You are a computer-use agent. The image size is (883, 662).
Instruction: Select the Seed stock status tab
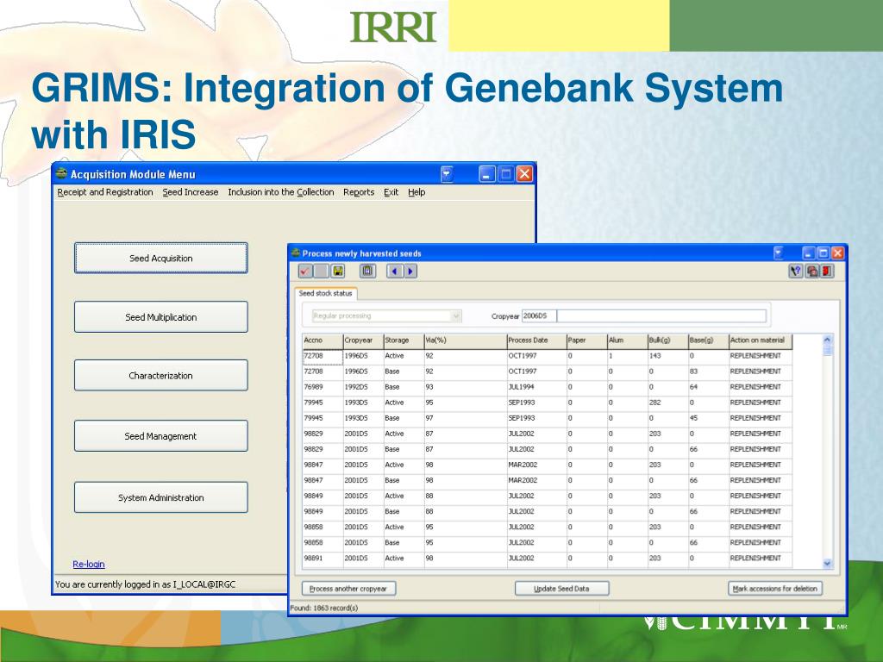click(325, 293)
